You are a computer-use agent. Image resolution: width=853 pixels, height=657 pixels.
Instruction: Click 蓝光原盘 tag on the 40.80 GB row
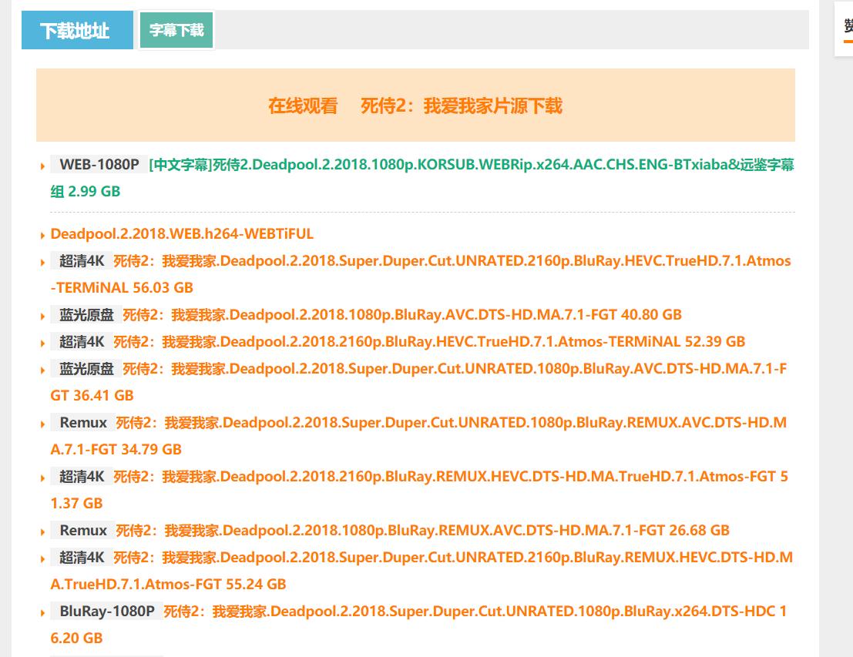pos(86,314)
